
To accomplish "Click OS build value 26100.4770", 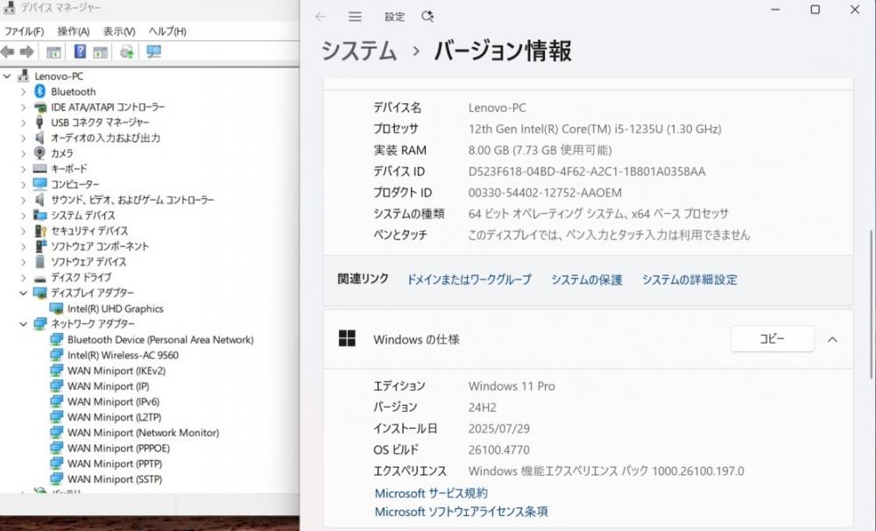I will 499,450.
